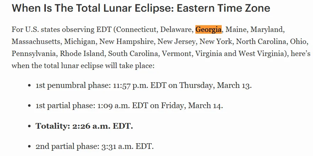Click the 2nd partial phase list item
Screen dimensions: 313x156
pos(95,146)
